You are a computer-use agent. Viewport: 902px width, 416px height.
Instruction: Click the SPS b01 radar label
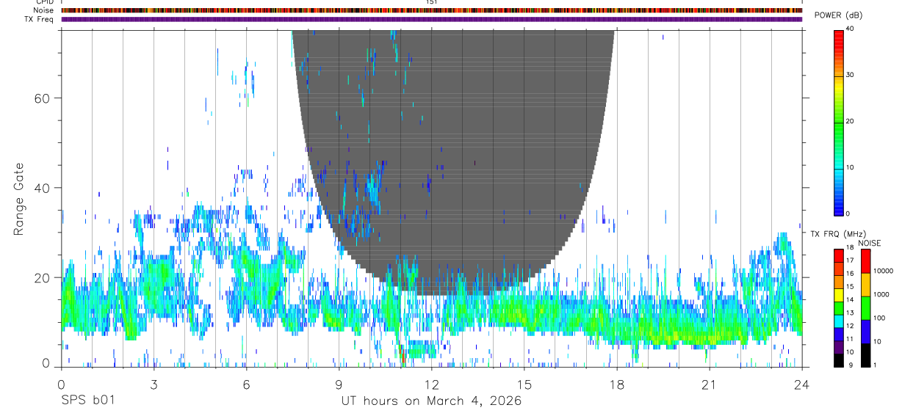click(87, 401)
